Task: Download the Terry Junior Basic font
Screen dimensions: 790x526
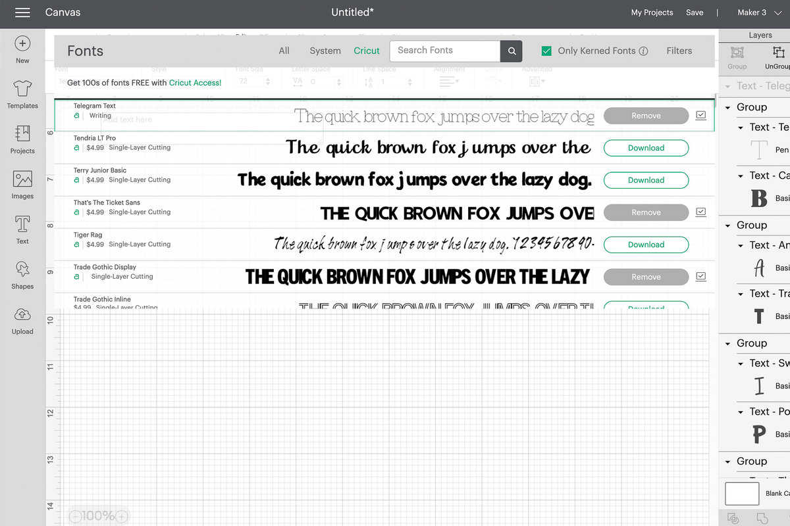Action: 646,180
